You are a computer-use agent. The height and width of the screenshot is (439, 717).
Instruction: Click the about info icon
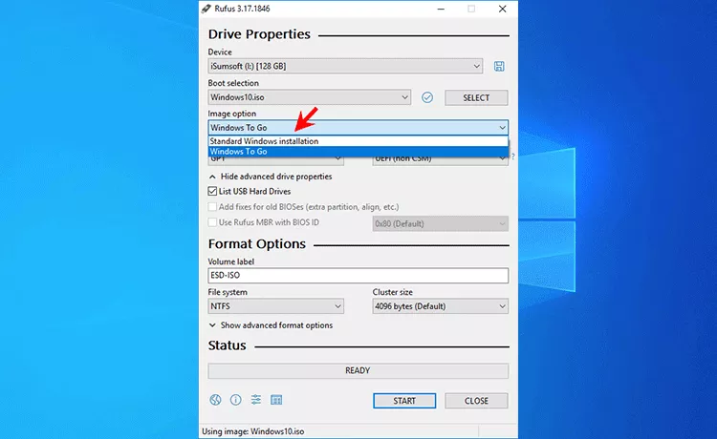[235, 400]
